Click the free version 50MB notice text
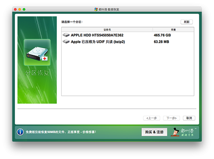Screen dimensions: 214x159 (61, 132)
